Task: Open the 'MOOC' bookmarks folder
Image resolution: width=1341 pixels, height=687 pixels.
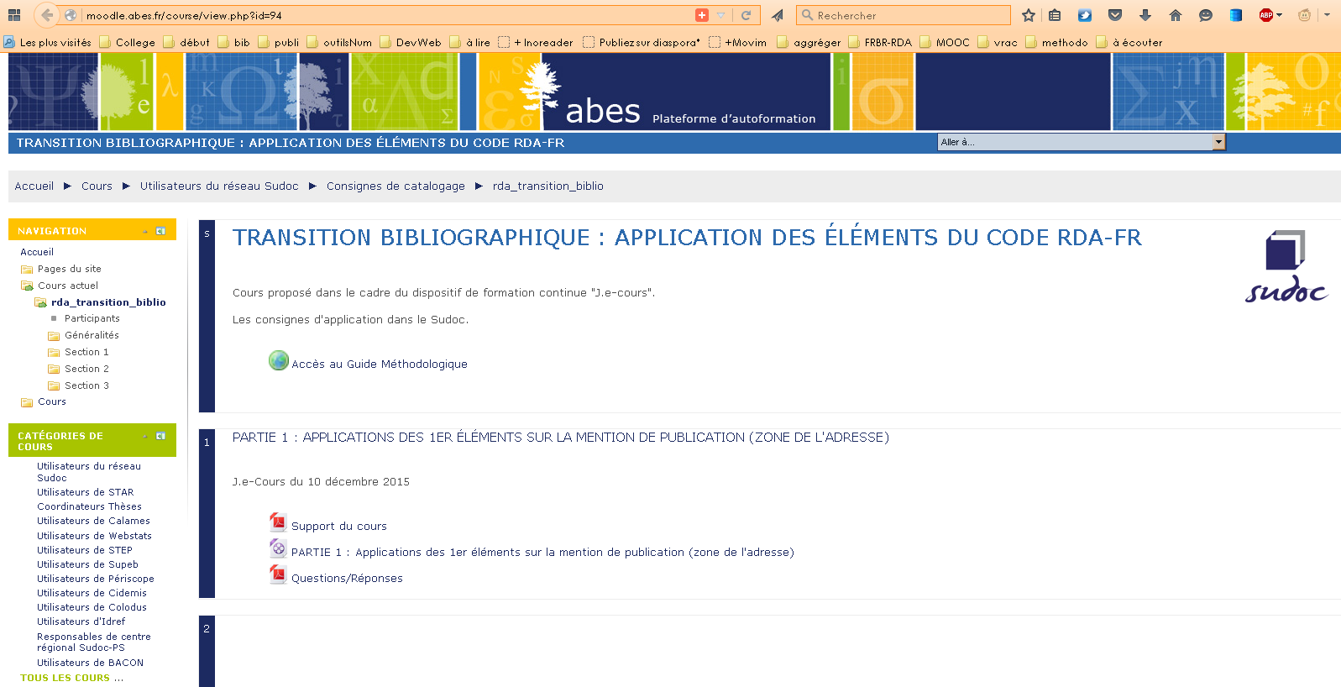Action: pyautogui.click(x=945, y=42)
